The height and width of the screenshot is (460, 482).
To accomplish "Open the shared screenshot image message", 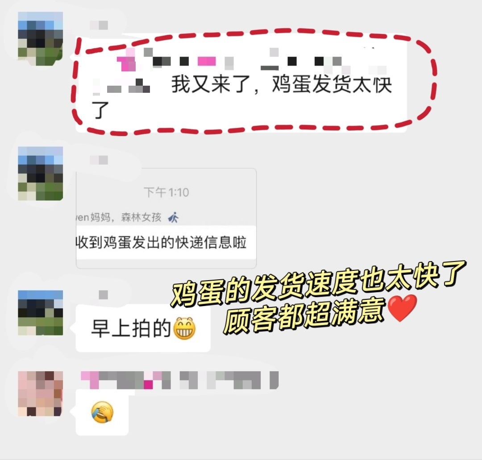I will coord(166,219).
